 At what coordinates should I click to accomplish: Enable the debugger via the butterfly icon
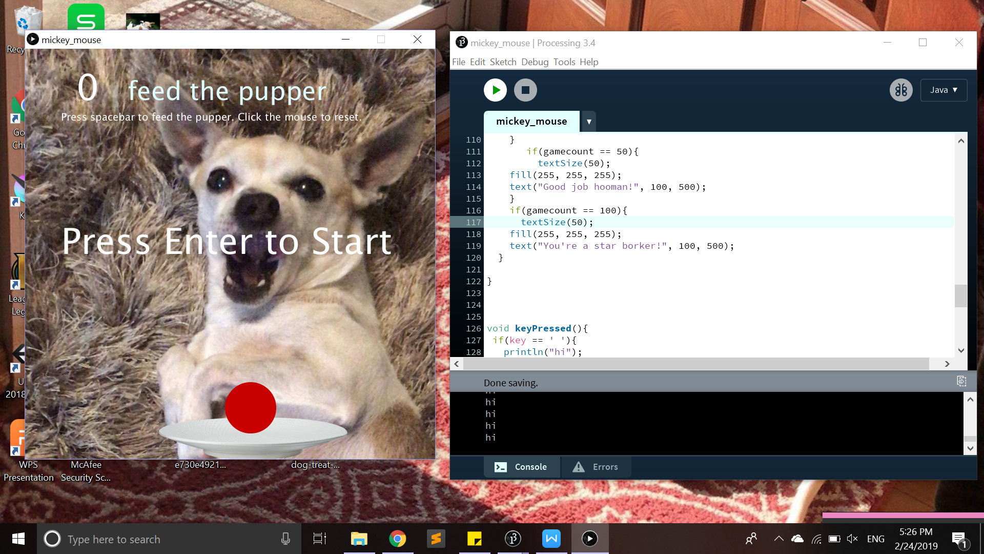point(901,90)
